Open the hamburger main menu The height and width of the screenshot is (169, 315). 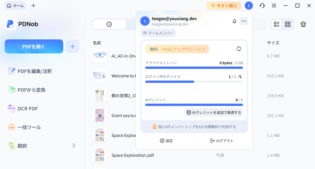click(274, 6)
